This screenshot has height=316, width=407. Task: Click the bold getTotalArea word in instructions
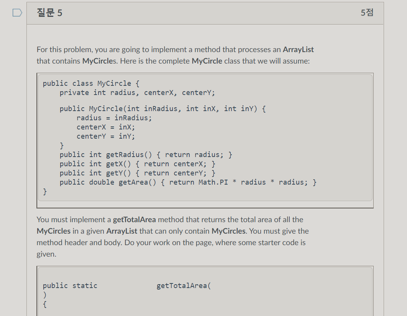[135, 220]
